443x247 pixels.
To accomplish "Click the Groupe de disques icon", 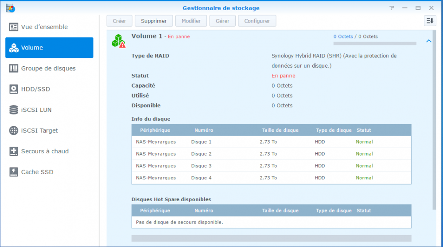I will pyautogui.click(x=14, y=68).
